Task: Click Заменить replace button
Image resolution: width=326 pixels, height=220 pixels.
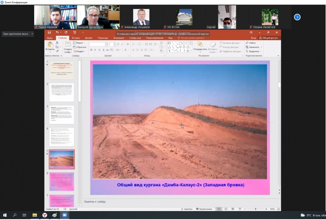Action: pos(253,47)
